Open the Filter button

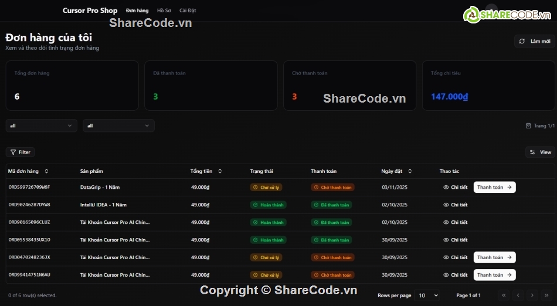click(x=21, y=152)
